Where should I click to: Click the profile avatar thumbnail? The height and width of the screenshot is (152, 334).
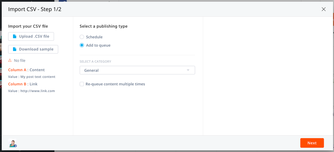[x=12, y=143]
